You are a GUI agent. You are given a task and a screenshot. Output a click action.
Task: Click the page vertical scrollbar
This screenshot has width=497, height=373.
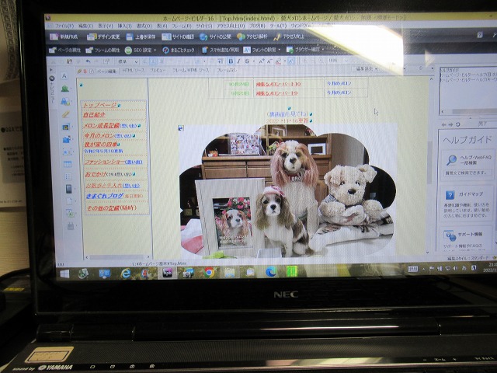[430, 165]
